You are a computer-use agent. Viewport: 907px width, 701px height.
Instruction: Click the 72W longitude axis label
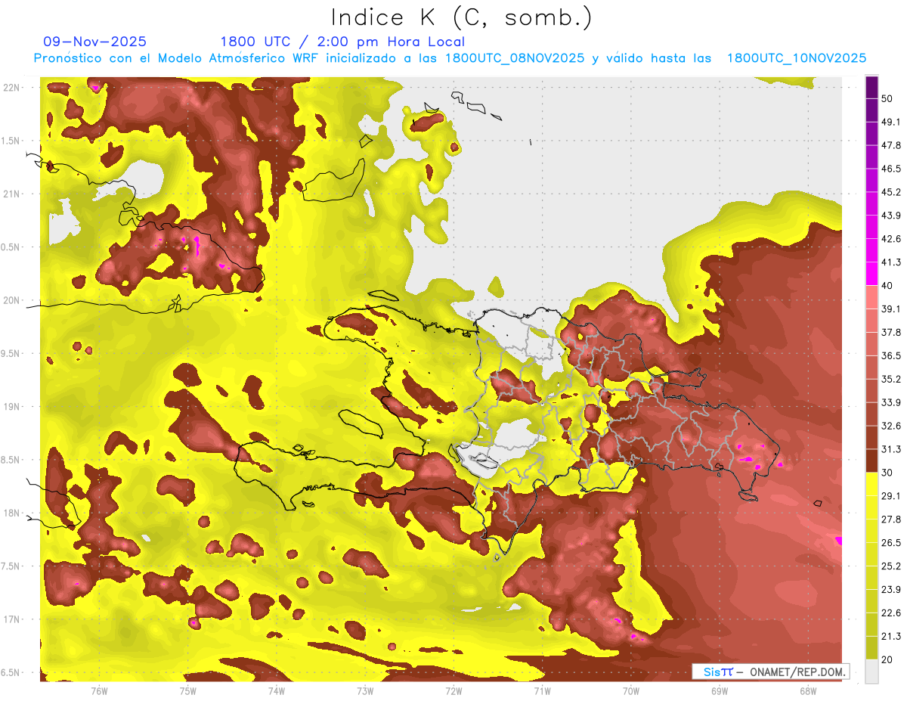[453, 690]
